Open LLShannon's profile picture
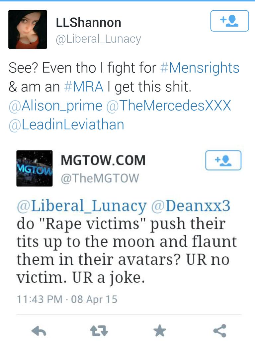The width and height of the screenshot is (255, 341). click(x=28, y=29)
